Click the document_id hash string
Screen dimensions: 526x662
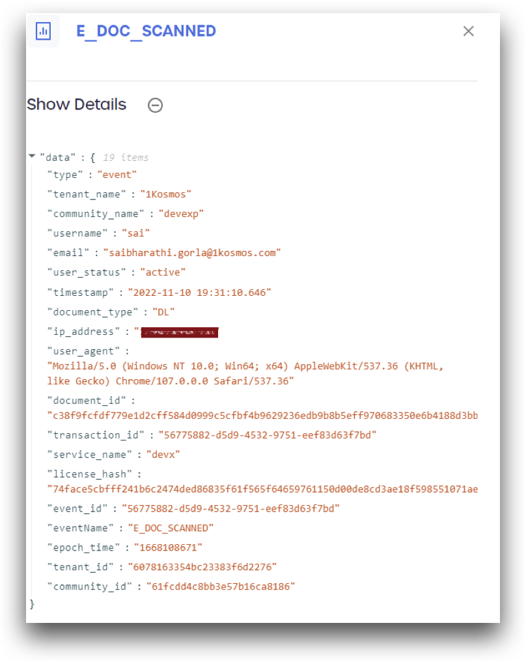tap(262, 416)
